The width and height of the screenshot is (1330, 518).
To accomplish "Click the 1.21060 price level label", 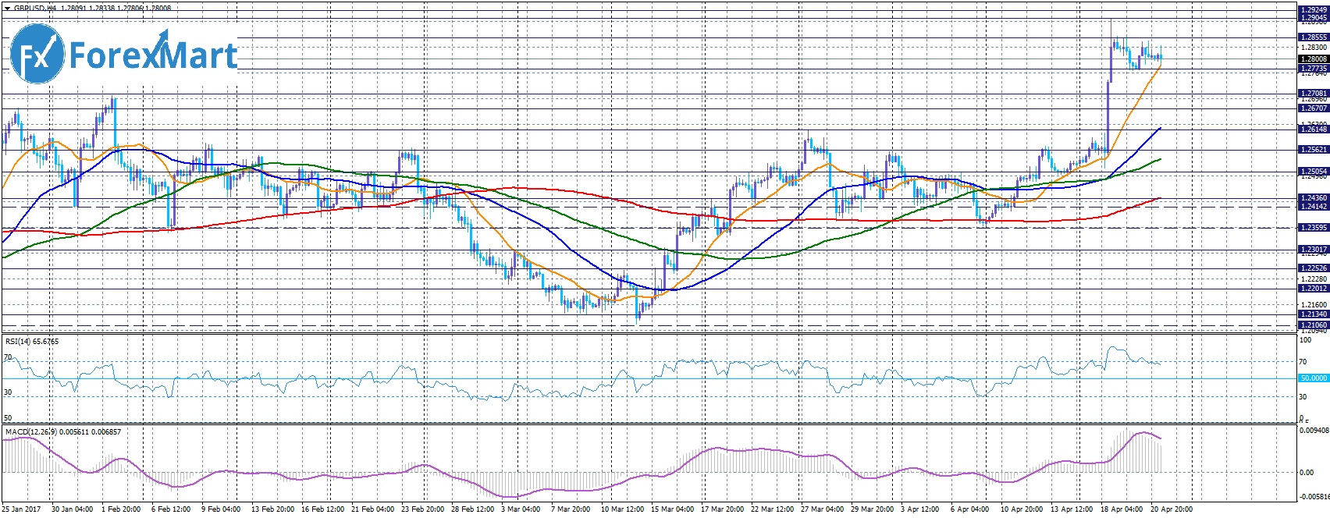I will pos(1313,325).
